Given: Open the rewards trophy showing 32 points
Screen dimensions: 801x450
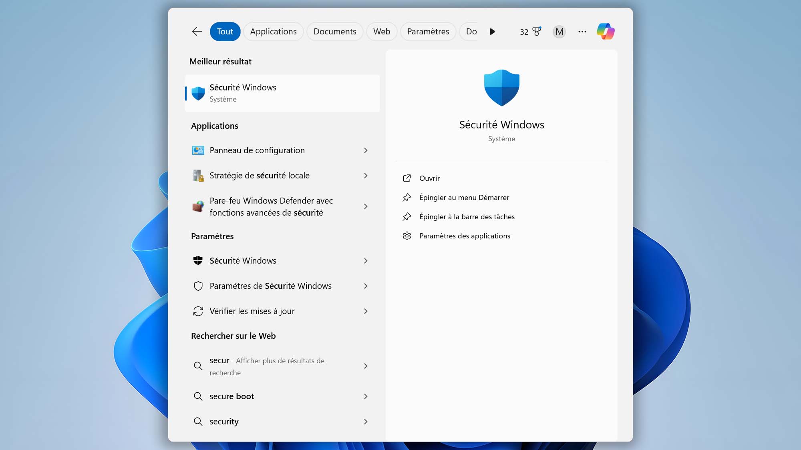Looking at the screenshot, I should (530, 32).
